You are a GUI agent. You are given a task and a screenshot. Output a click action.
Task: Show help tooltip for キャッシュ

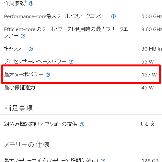(x=30, y=49)
